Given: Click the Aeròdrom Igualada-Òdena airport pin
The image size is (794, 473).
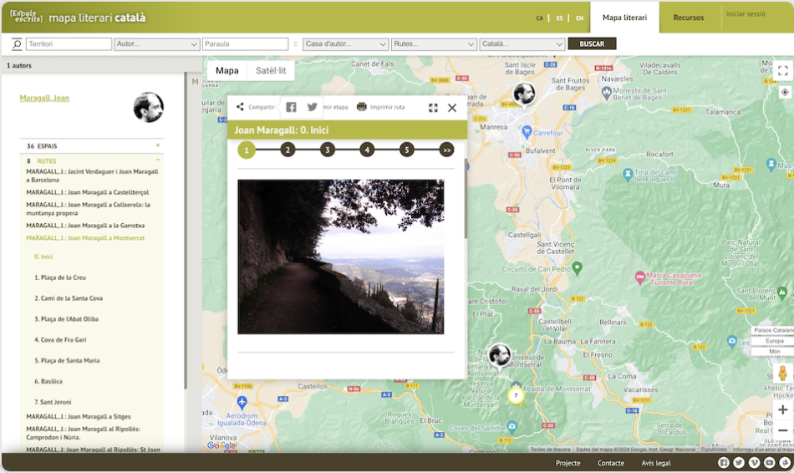Looking at the screenshot, I should 242,402.
